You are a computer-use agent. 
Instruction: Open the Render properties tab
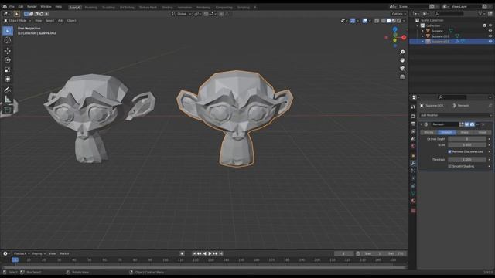(x=413, y=117)
